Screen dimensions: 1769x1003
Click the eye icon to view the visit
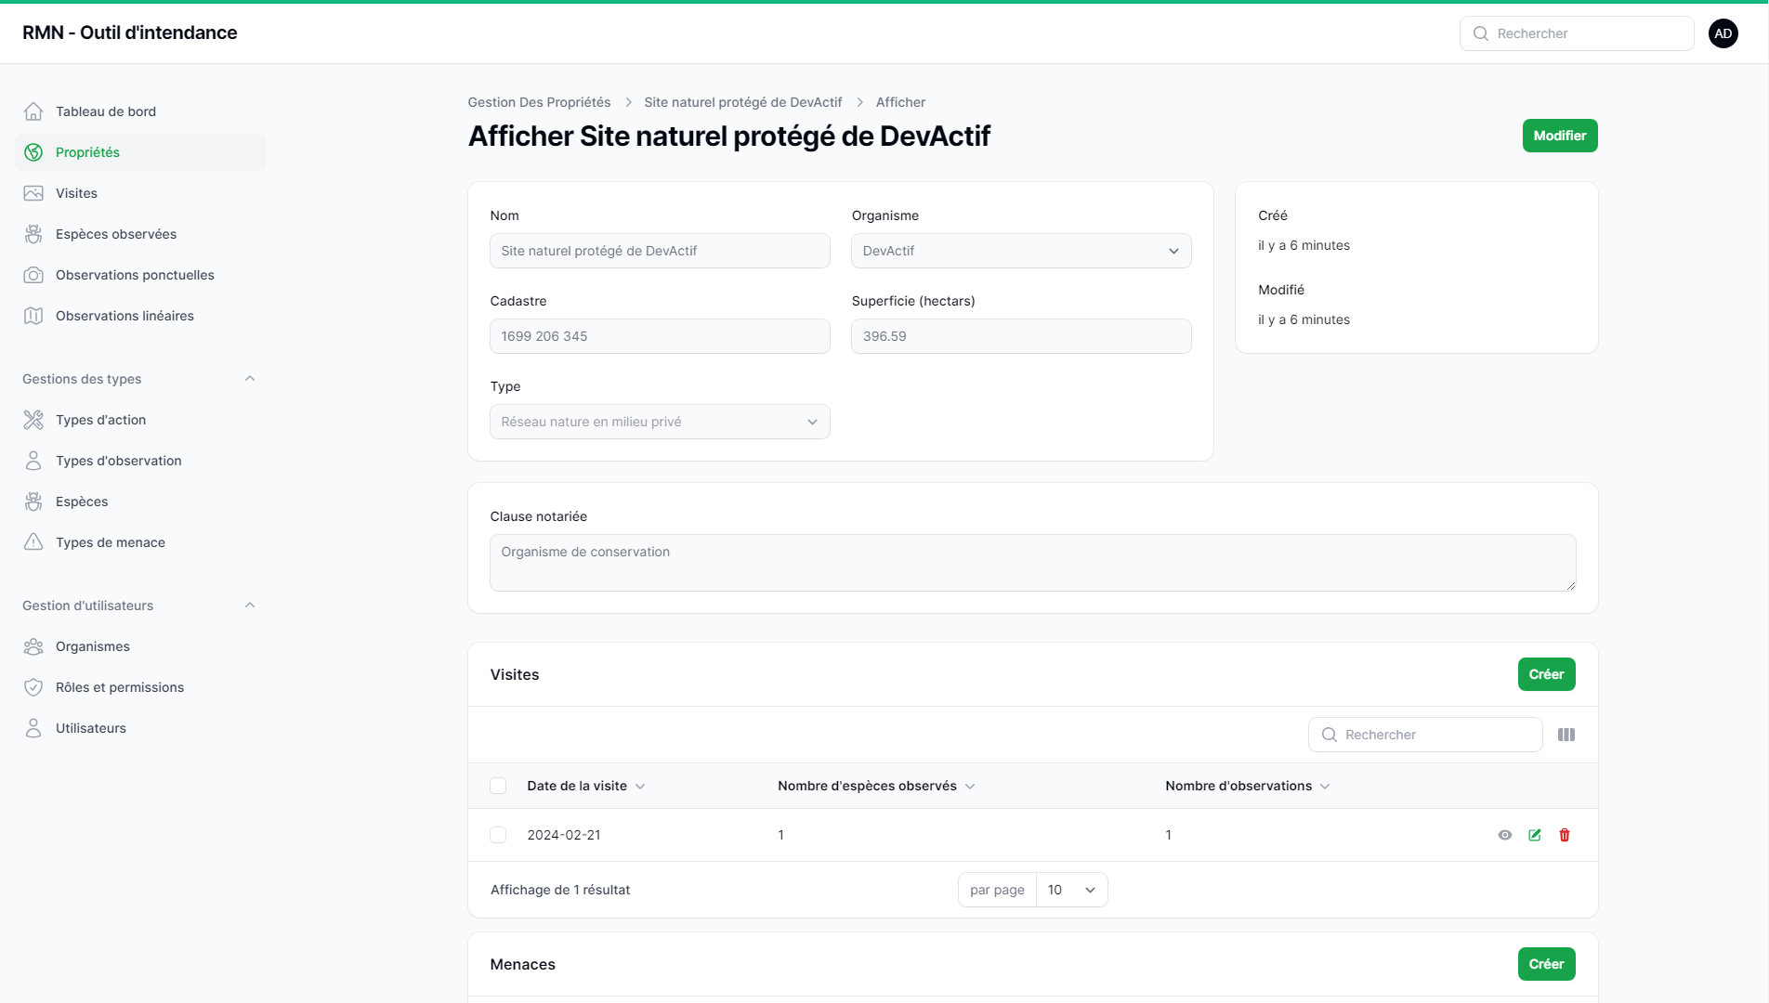(1505, 835)
